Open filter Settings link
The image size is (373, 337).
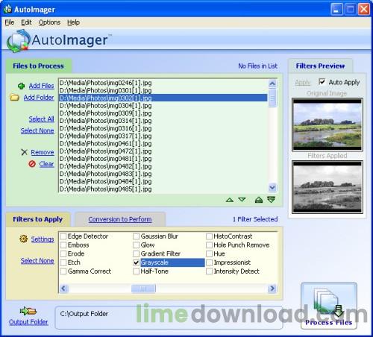click(x=43, y=239)
